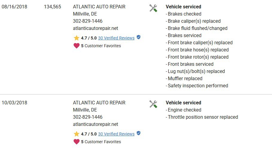Click the verified shield badge in second record
Image resolution: width=272 pixels, height=148 pixels.
[139, 133]
